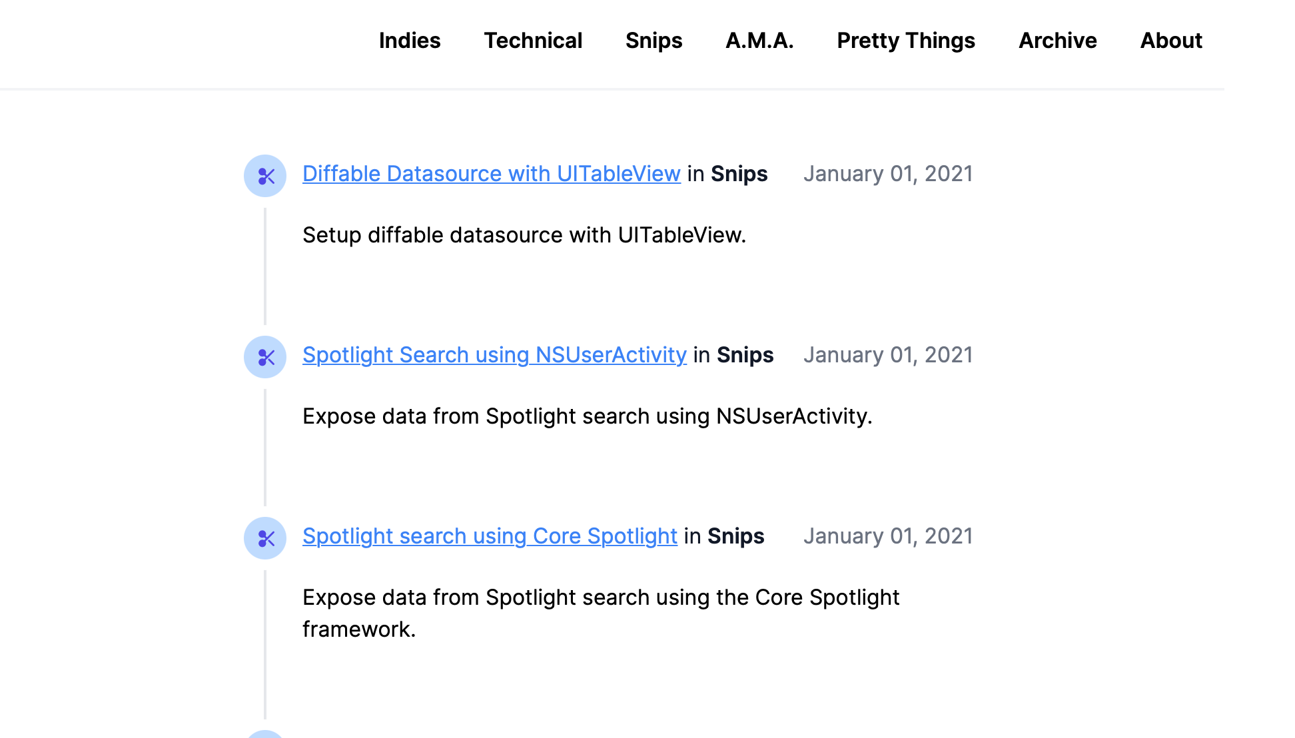Click the date on Diffable Datasource post
Viewport: 1295px width, 738px height.
[888, 174]
